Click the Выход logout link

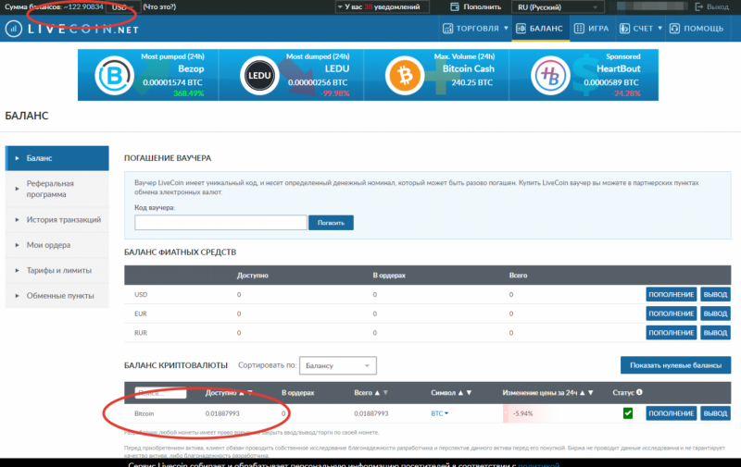pos(717,6)
